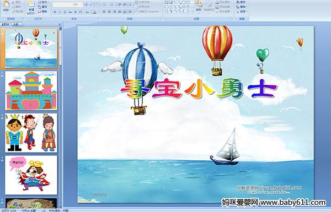Select the king with speech bubble slide thumbnail
The height and width of the screenshot is (212, 331).
pos(31,175)
